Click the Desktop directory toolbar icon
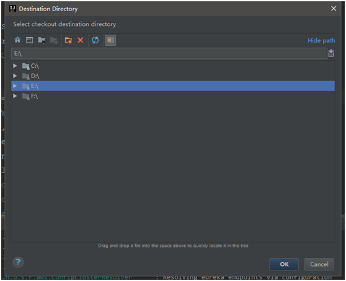Image resolution: width=346 pixels, height=281 pixels. [29, 40]
